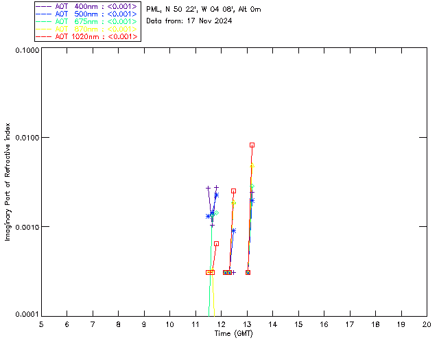Screen dimensions: 439x351
Task: Select the blue asterisk marker near 0.0009 at 12.5h
Action: 233,230
